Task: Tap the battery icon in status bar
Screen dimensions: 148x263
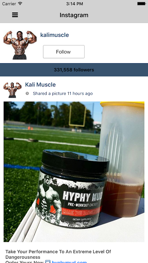Action: point(141,4)
